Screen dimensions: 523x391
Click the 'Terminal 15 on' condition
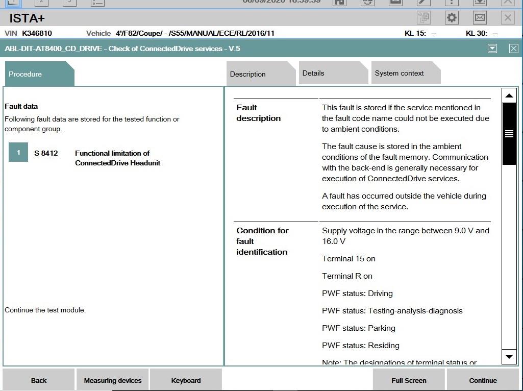coord(348,259)
